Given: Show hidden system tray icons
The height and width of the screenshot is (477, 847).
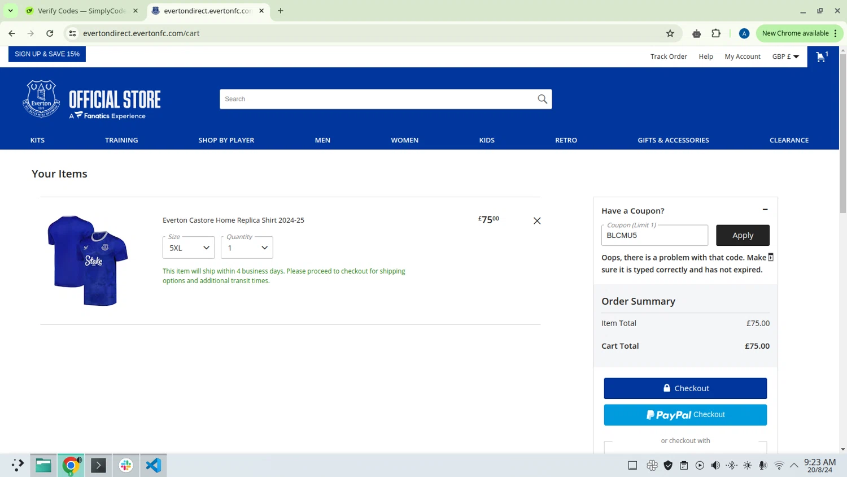Looking at the screenshot, I should tap(794, 465).
